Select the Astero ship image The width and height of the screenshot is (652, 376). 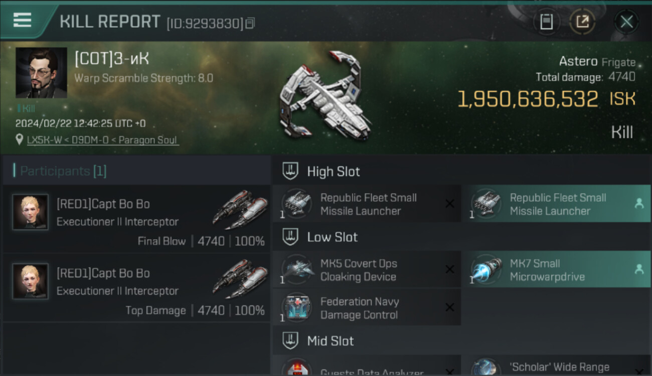tap(325, 100)
